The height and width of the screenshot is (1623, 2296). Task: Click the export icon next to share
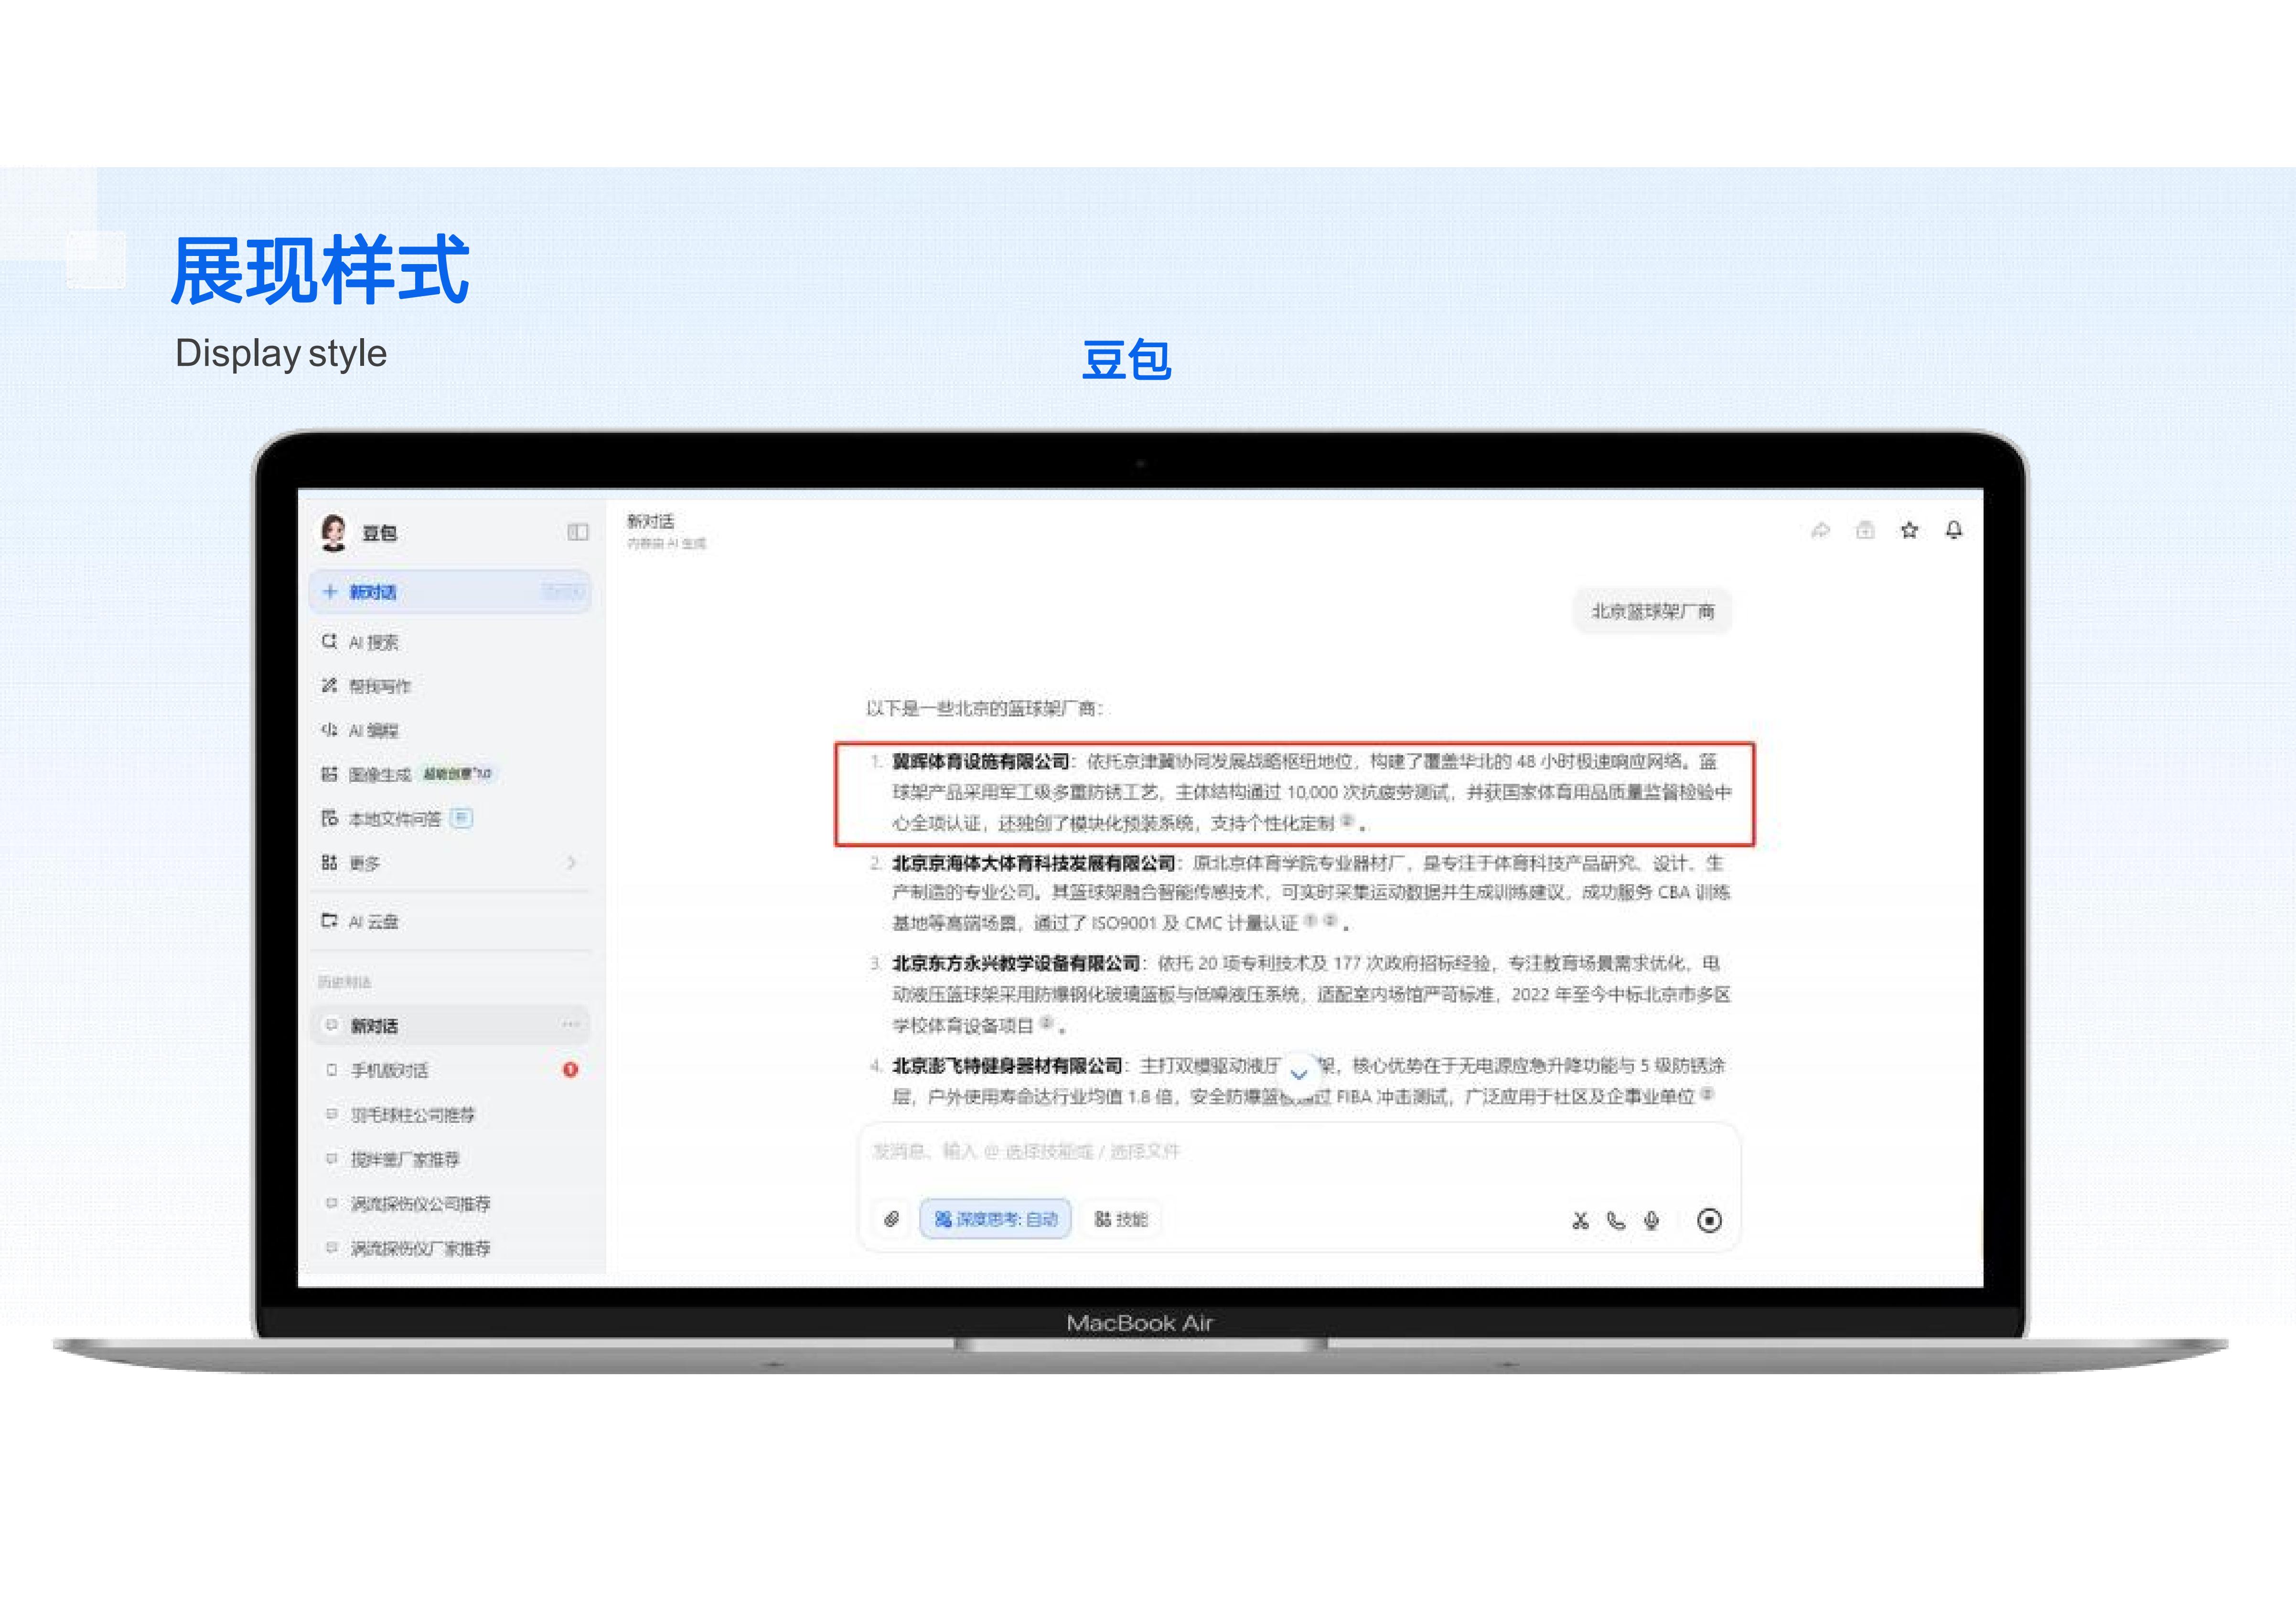(1865, 530)
